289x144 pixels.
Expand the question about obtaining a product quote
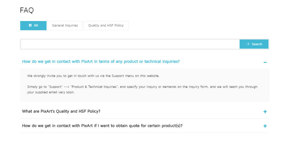tap(102, 126)
